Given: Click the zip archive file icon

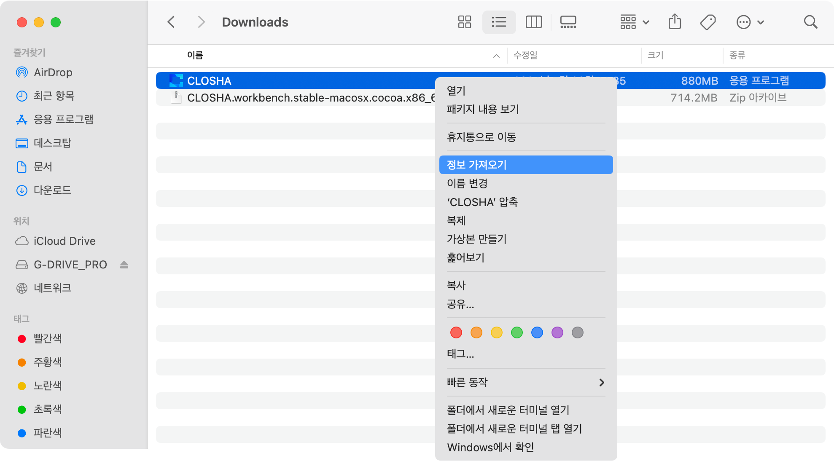Looking at the screenshot, I should click(x=176, y=98).
